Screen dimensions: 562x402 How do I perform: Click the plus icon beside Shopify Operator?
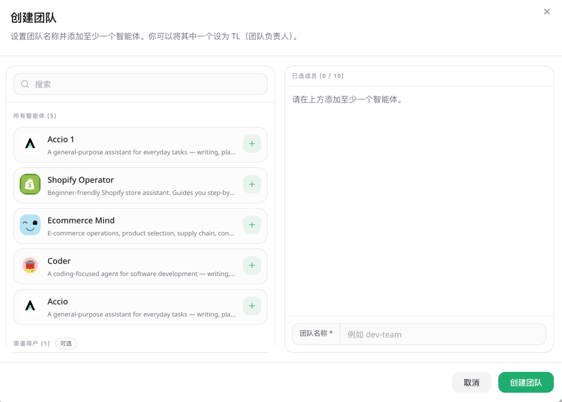[252, 184]
